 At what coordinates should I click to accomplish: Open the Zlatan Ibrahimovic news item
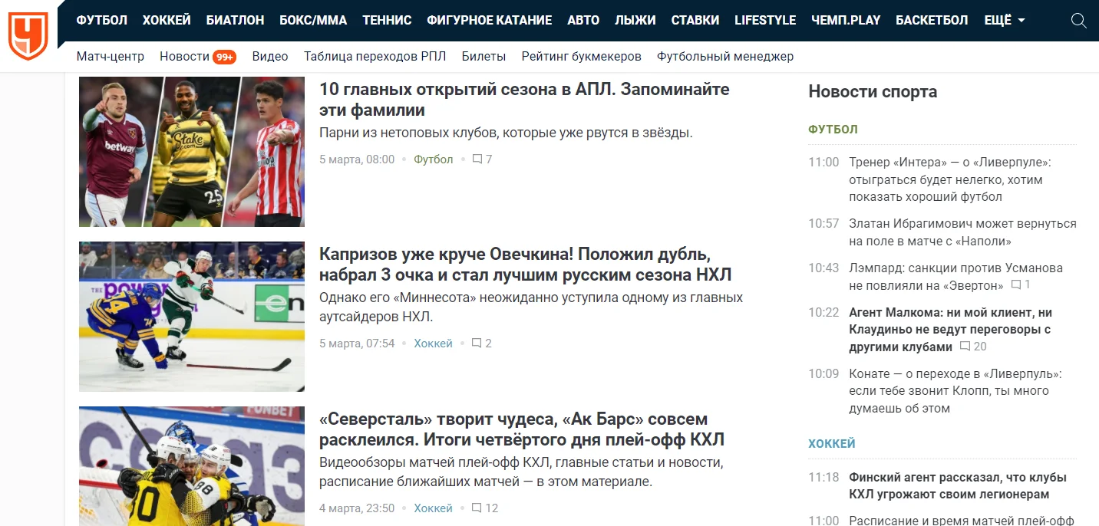[x=962, y=232]
